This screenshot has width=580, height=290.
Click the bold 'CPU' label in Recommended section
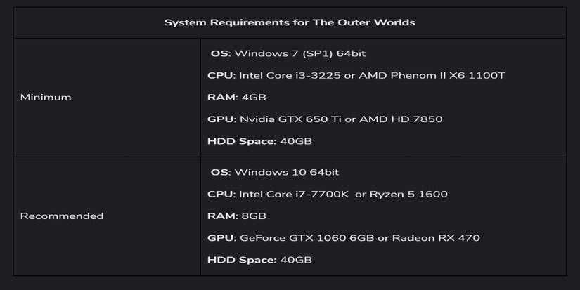pyautogui.click(x=219, y=194)
